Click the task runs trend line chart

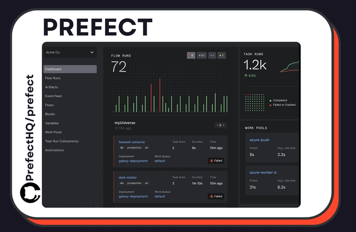coord(290,66)
